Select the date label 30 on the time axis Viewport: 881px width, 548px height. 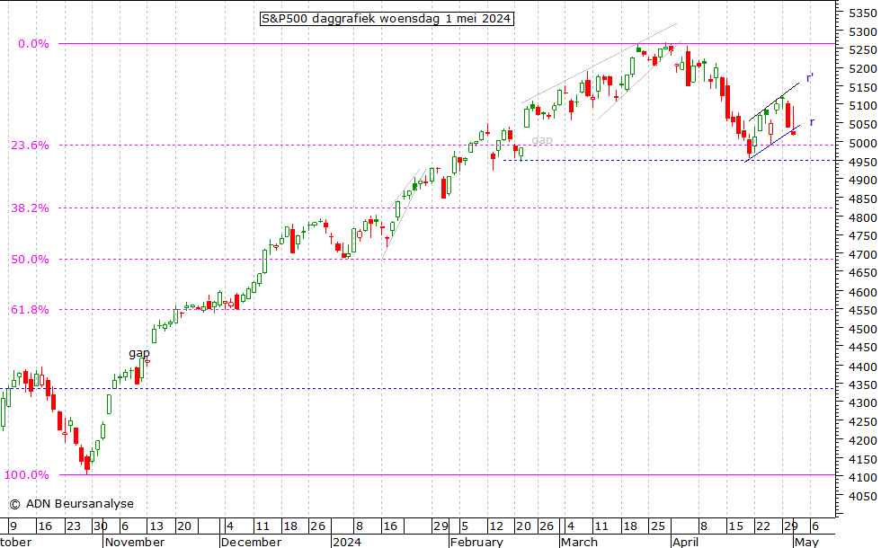coord(101,526)
